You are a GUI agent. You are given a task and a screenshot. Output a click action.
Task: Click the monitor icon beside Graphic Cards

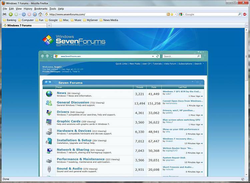49,122
